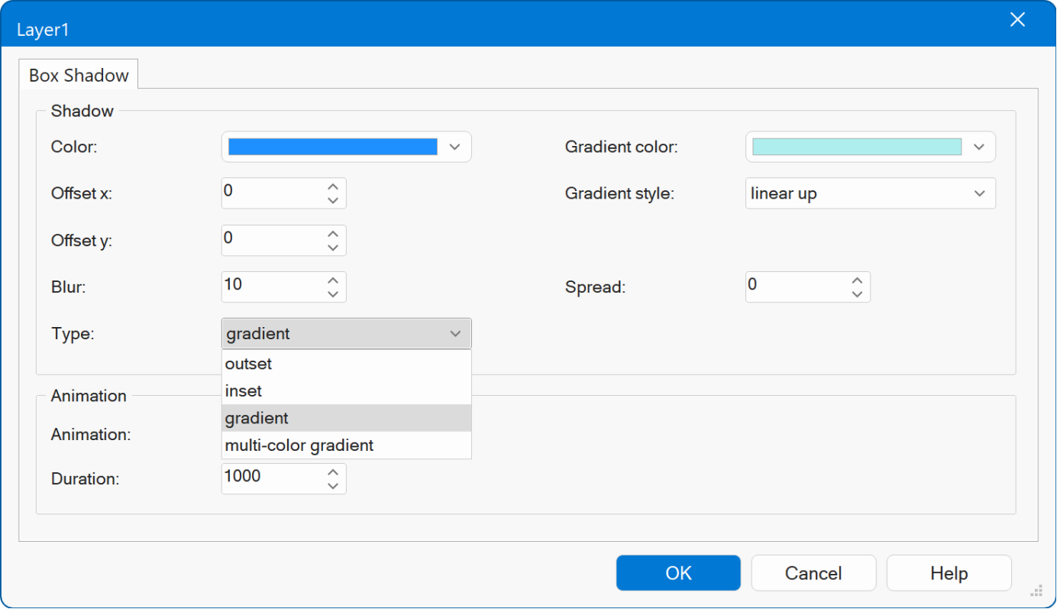Click the blue shadow color swatch
1057x609 pixels.
tap(332, 147)
